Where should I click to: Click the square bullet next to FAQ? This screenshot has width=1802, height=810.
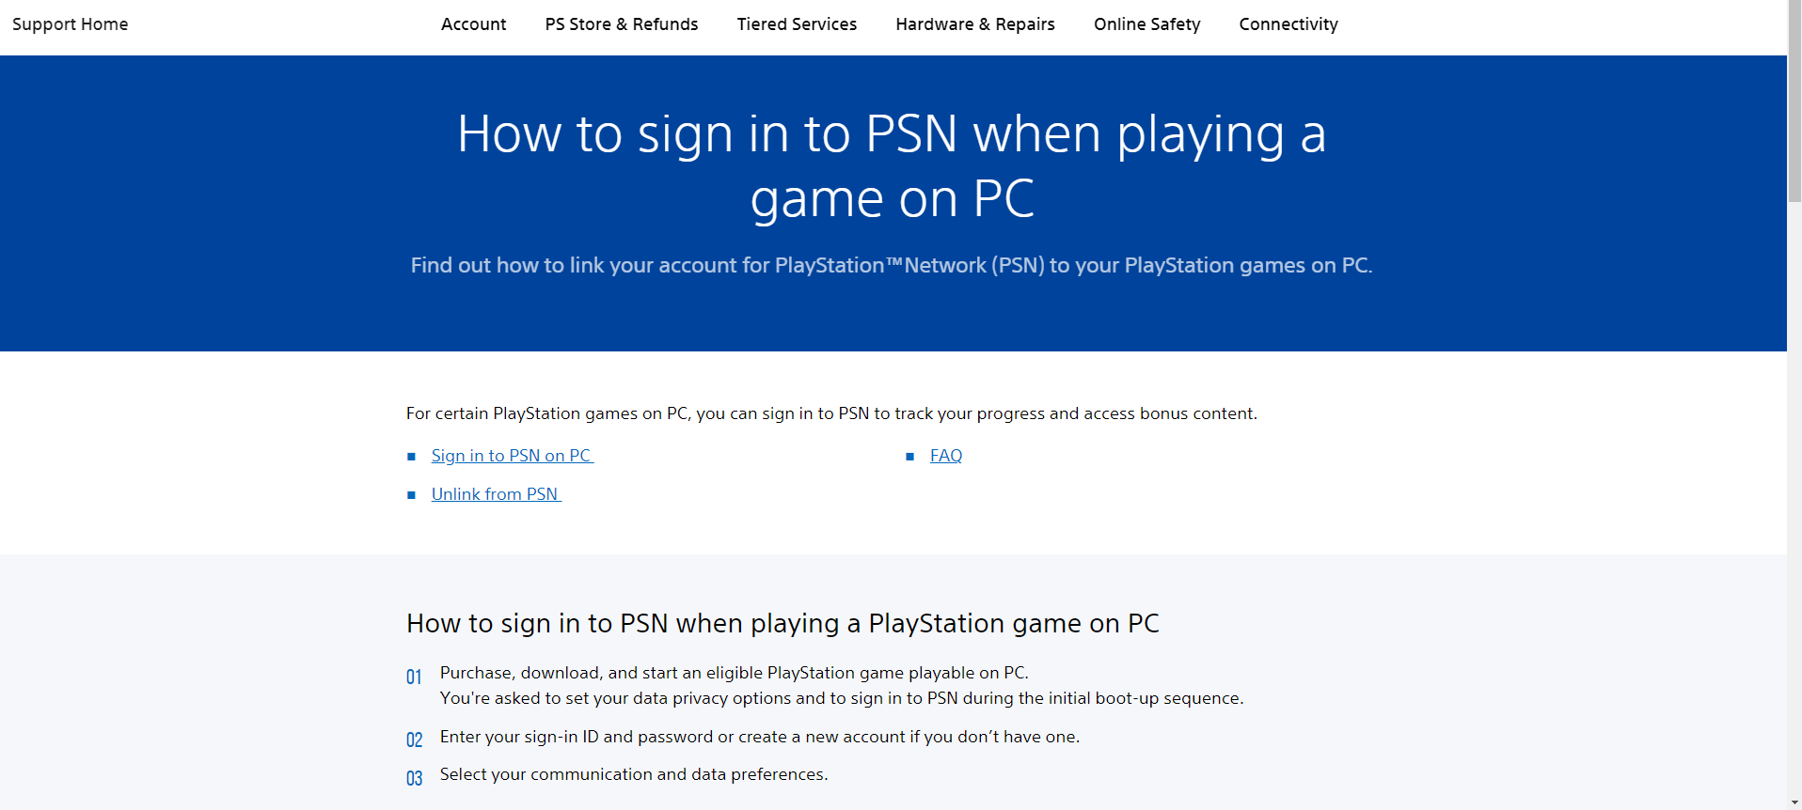point(909,457)
